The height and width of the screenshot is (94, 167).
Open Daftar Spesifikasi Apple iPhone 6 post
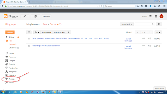pos(71,38)
